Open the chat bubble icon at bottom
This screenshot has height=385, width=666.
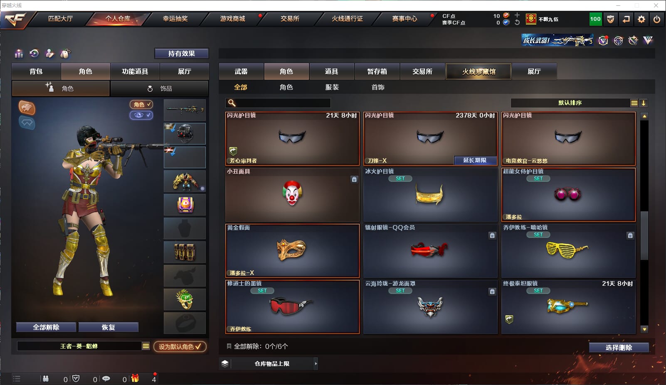tap(106, 379)
